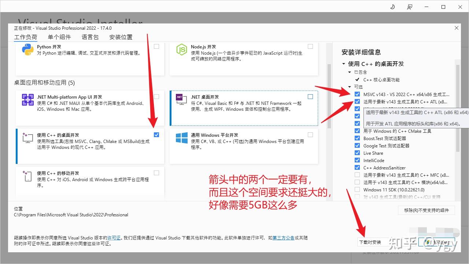Screen dimensions: 469x264
Task: Uncheck Boost.Test 测试适配器 component
Action: (357, 138)
